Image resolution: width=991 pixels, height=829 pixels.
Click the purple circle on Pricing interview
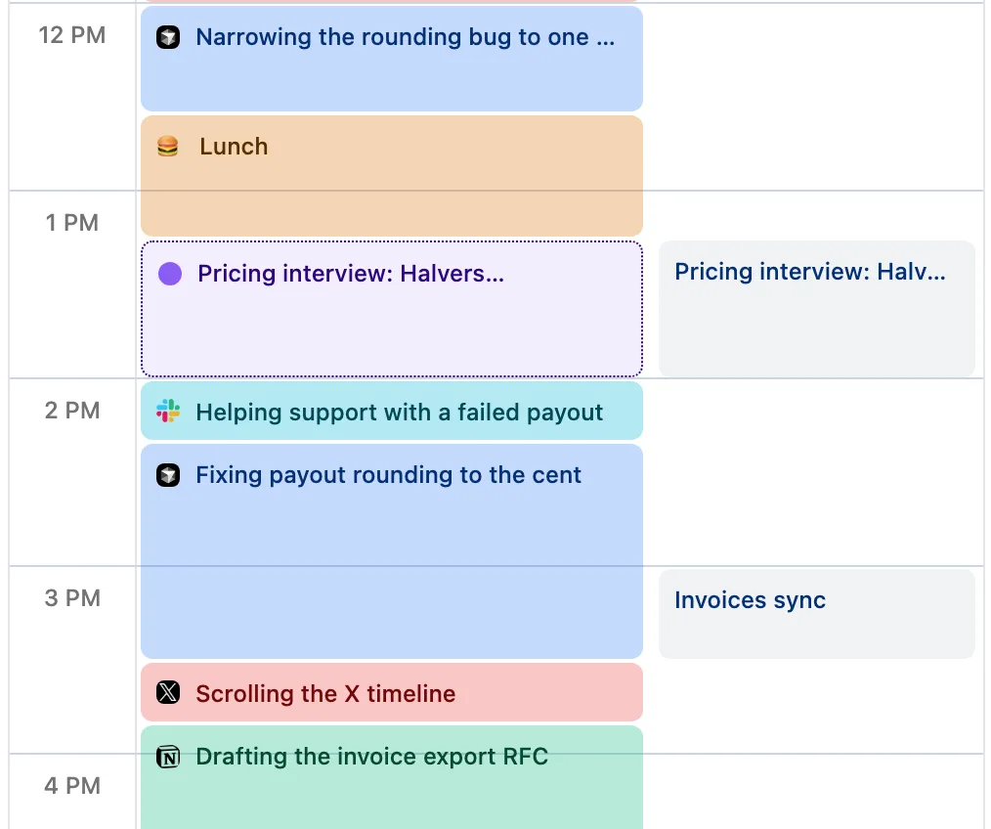(x=170, y=274)
